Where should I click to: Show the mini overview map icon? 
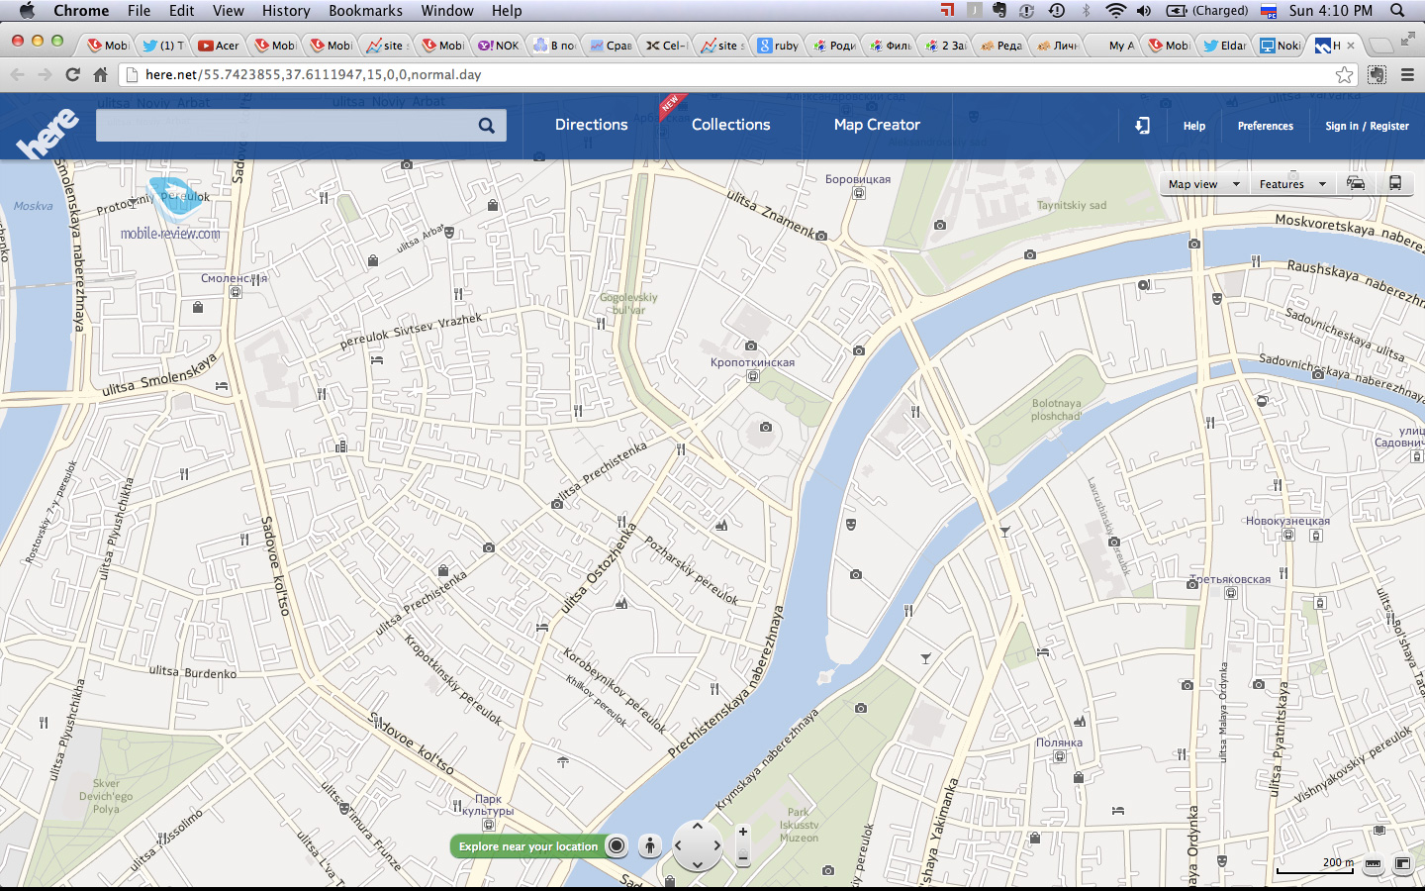point(1402,863)
